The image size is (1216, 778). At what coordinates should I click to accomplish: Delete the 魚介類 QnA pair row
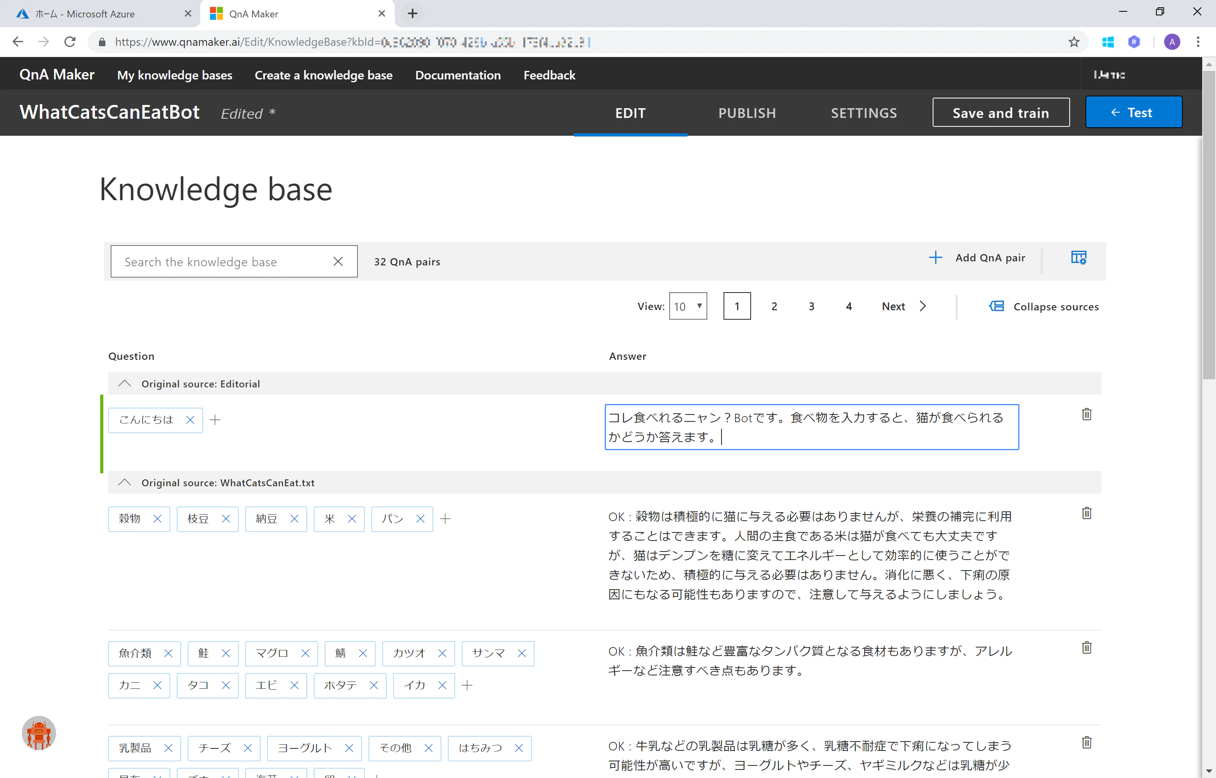point(1087,648)
